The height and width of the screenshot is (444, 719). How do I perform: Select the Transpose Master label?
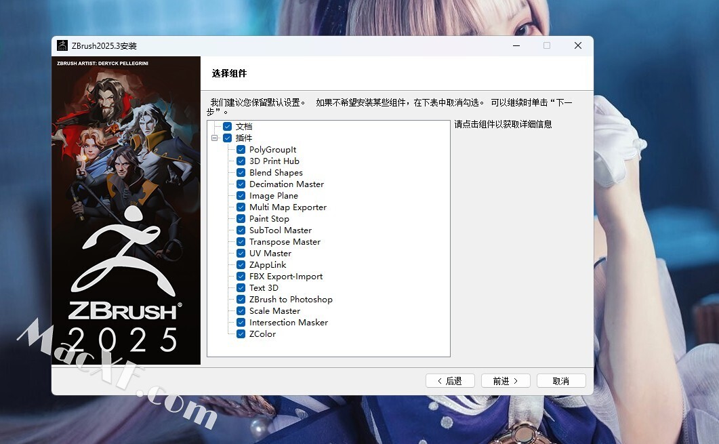click(x=285, y=242)
